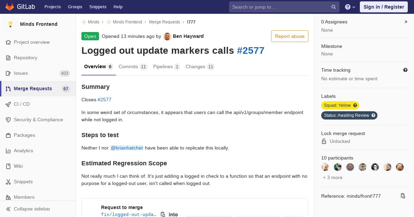414x217 pixels.
Task: Click the Minds breadcrumb link
Action: pyautogui.click(x=93, y=22)
